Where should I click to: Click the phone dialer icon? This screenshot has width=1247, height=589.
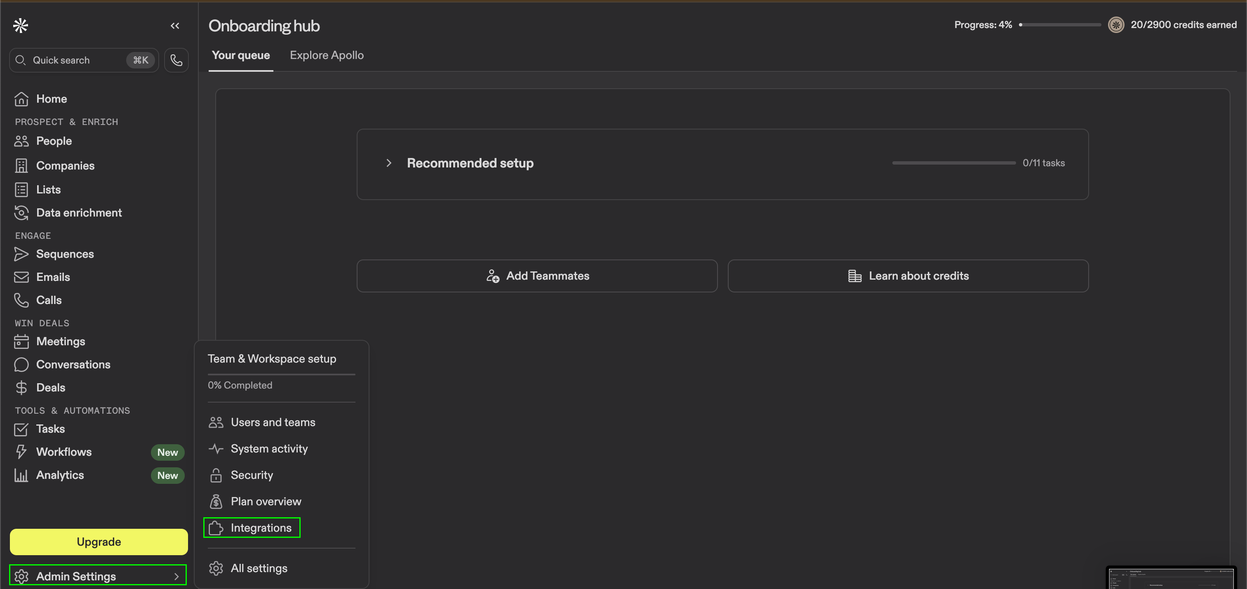[176, 60]
